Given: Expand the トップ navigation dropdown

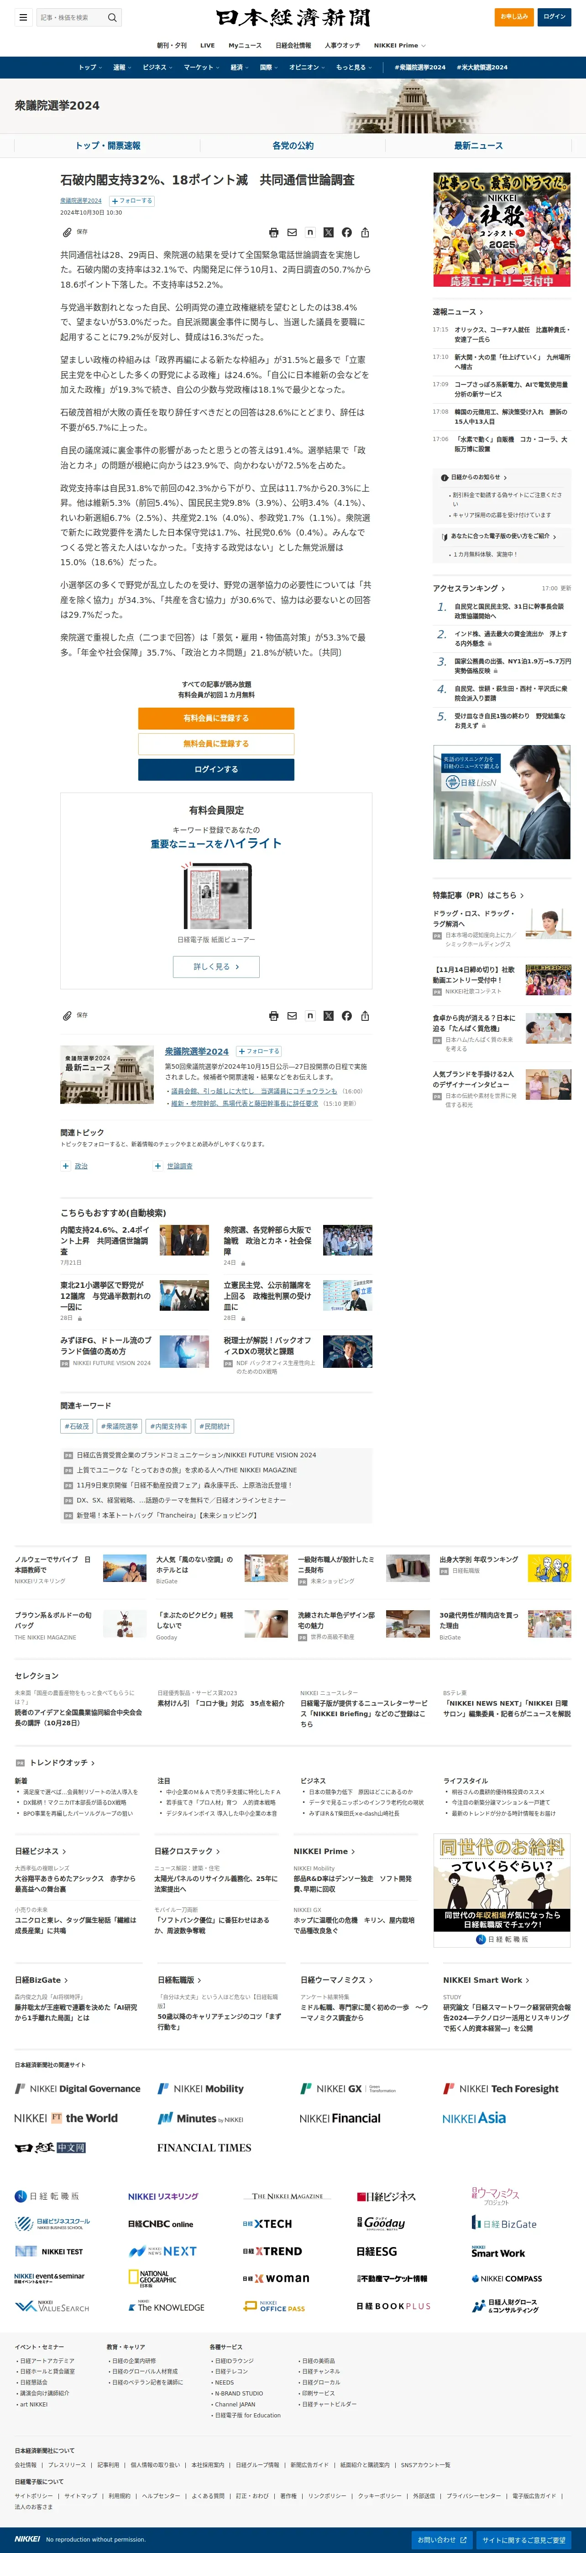Looking at the screenshot, I should (x=89, y=68).
